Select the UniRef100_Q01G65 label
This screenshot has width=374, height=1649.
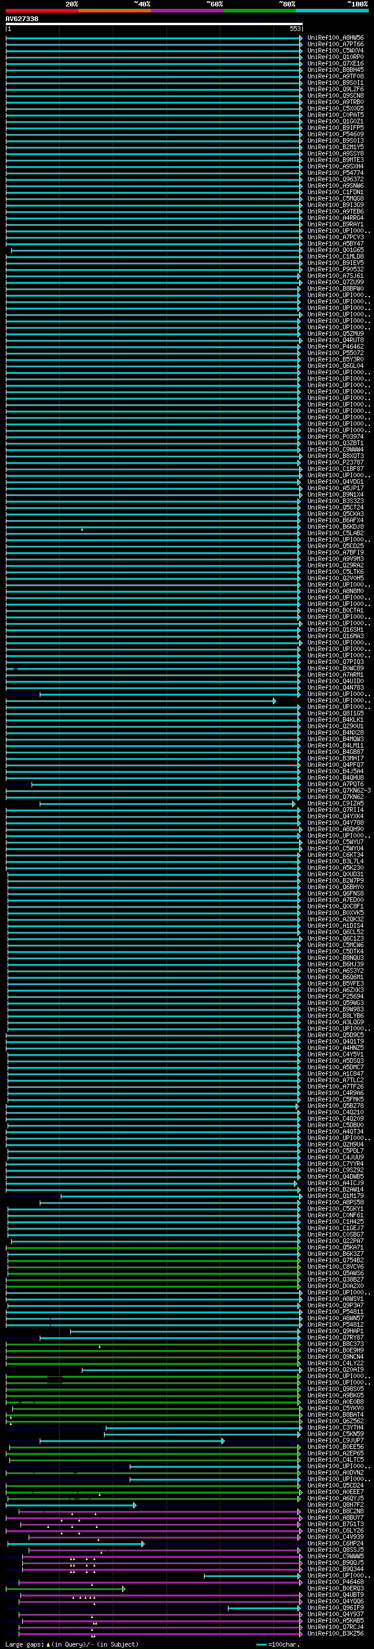click(x=335, y=250)
